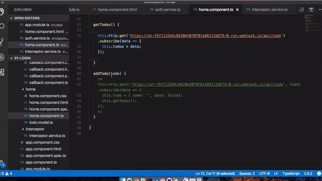Viewport: 322px width, 181px height.
Task: Open app.component.css in the file tree
Action: [x=39, y=142]
